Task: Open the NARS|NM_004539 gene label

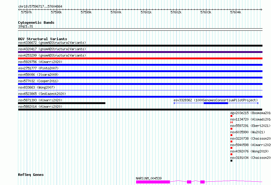Action: (149, 178)
